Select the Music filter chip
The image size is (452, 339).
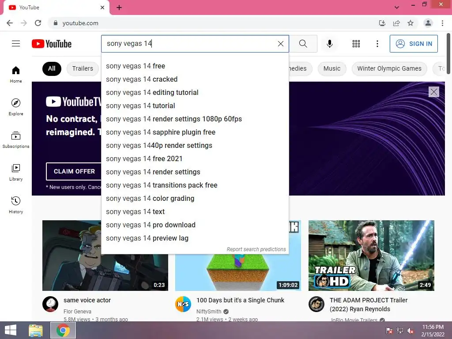tap(332, 68)
